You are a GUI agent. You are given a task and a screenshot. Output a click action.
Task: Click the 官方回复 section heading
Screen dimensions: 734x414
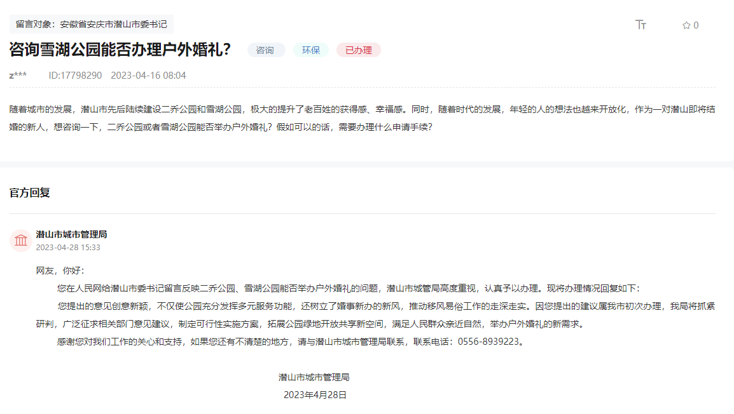(30, 192)
